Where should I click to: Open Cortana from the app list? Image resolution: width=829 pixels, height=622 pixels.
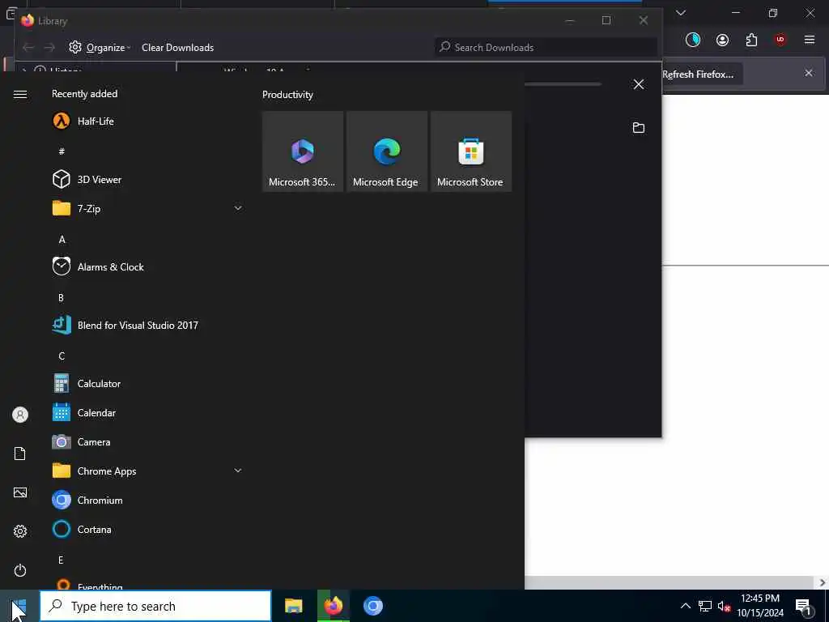click(147, 529)
